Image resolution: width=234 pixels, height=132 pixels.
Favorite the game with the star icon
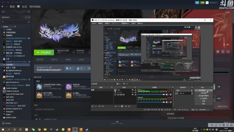coord(228,52)
